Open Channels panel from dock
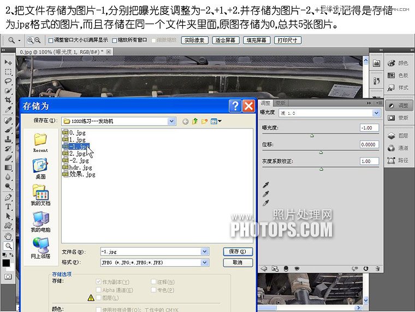The image size is (415, 312). [399, 148]
